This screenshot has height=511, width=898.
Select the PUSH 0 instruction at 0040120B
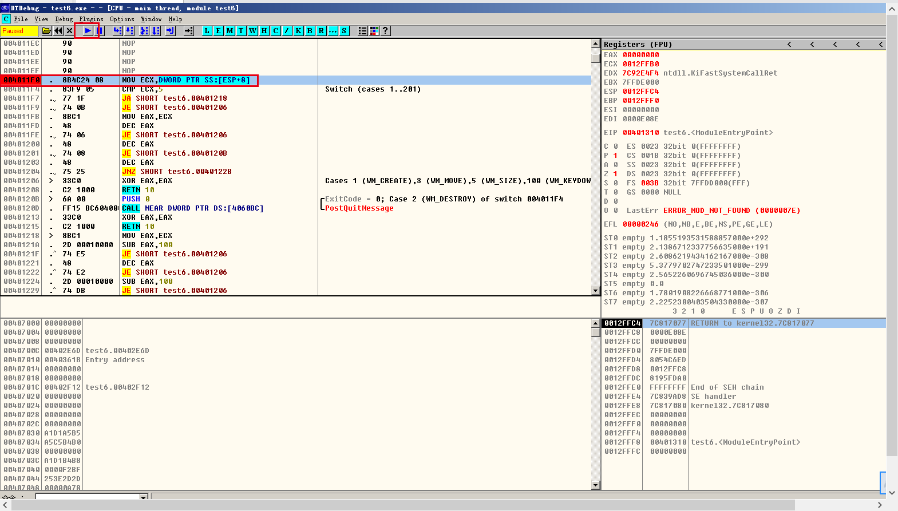pyautogui.click(x=136, y=199)
